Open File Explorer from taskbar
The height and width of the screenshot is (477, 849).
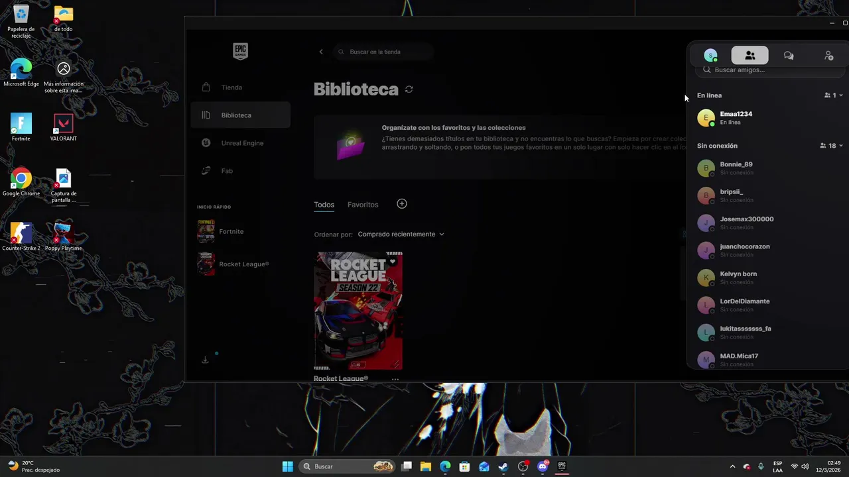426,466
